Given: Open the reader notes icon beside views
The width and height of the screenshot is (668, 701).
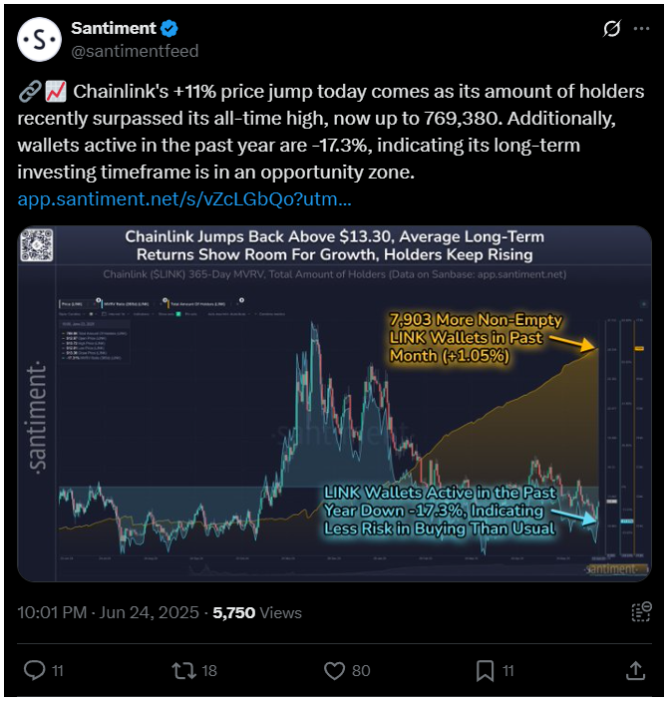Looking at the screenshot, I should point(641,612).
